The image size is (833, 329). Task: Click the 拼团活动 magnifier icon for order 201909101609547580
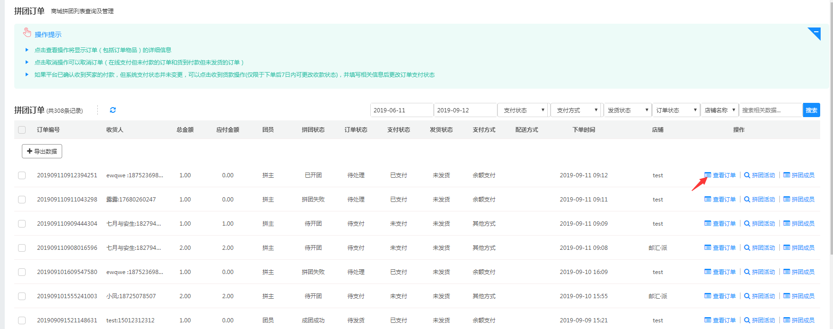pos(747,272)
